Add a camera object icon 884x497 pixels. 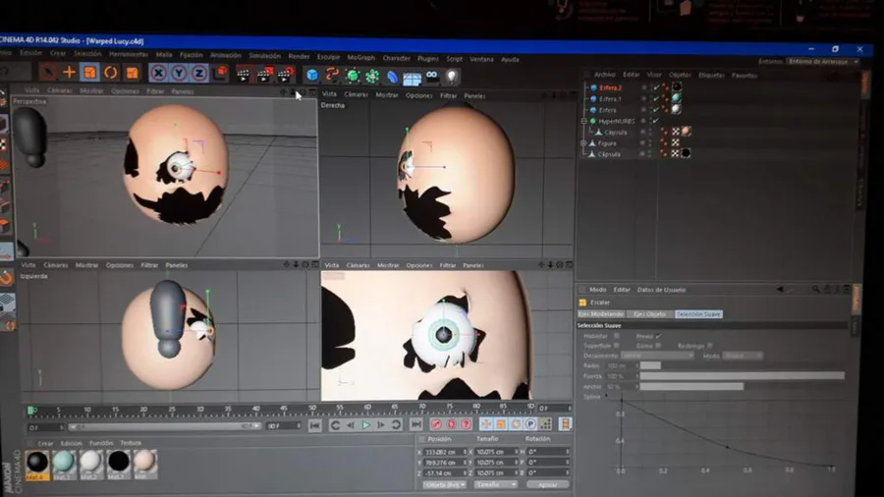tap(432, 76)
